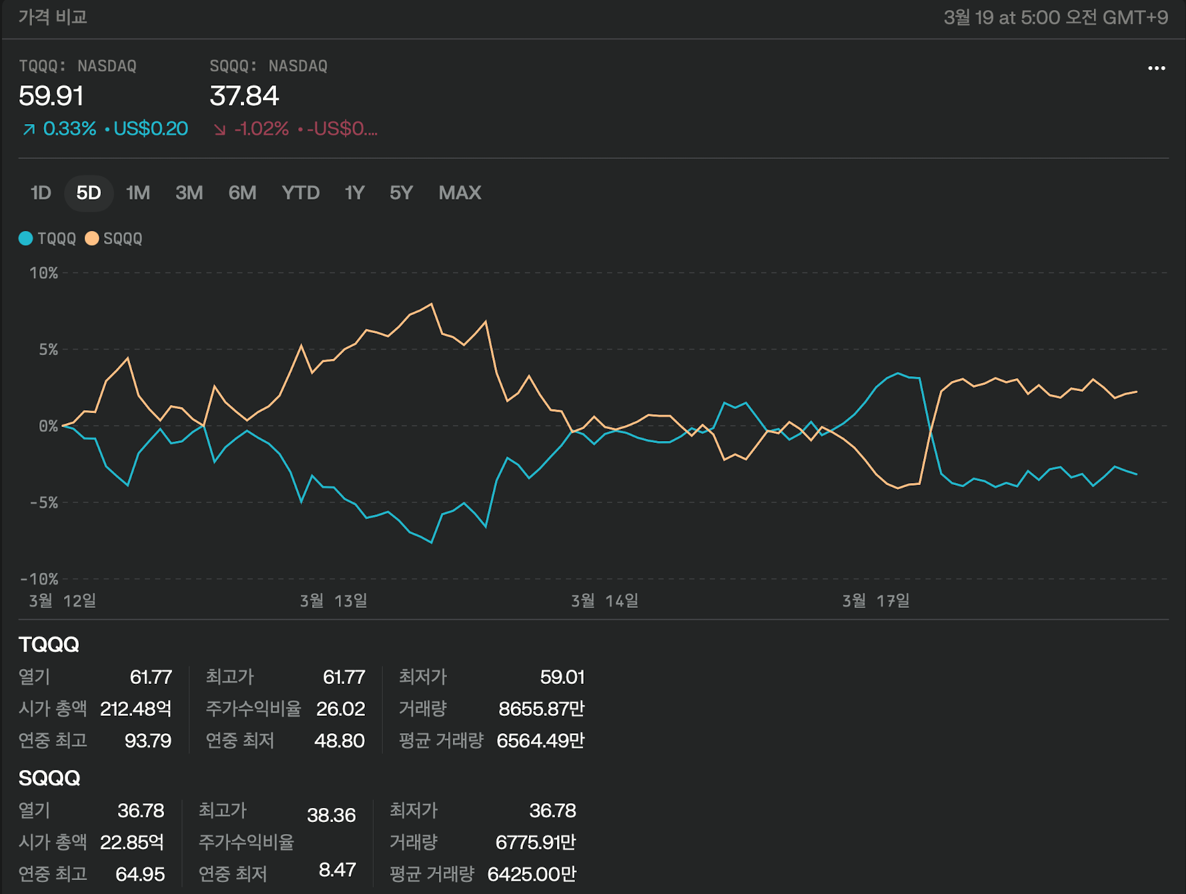
Task: Select the MAX time range
Action: point(460,193)
